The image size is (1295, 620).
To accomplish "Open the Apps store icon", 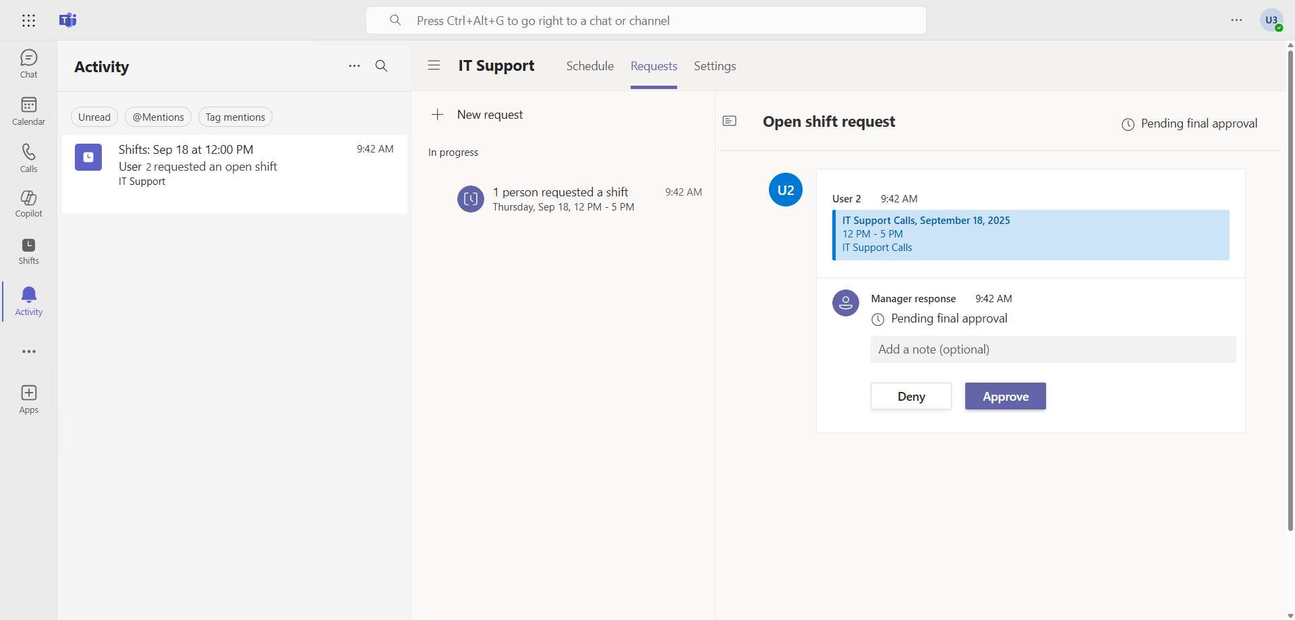I will coord(28,399).
